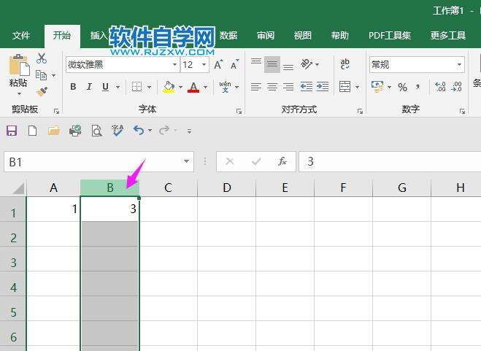This screenshot has width=481, height=351.
Task: Customize quick access toolbar dropdown
Action: [189, 131]
